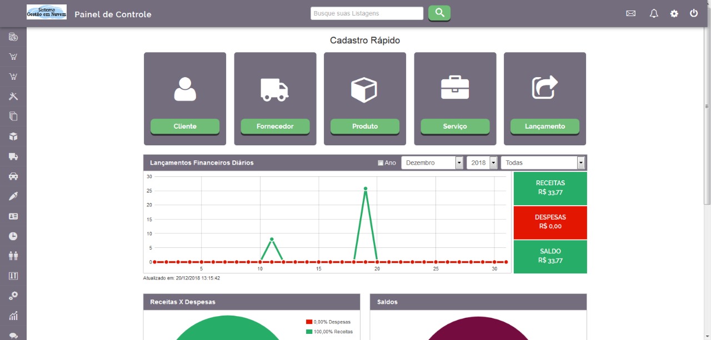Open the Dezembro month dropdown
Viewport: 711px width, 340px height.
[432, 163]
